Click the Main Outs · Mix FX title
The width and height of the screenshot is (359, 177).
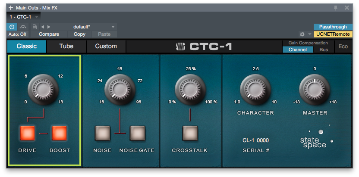37,8
